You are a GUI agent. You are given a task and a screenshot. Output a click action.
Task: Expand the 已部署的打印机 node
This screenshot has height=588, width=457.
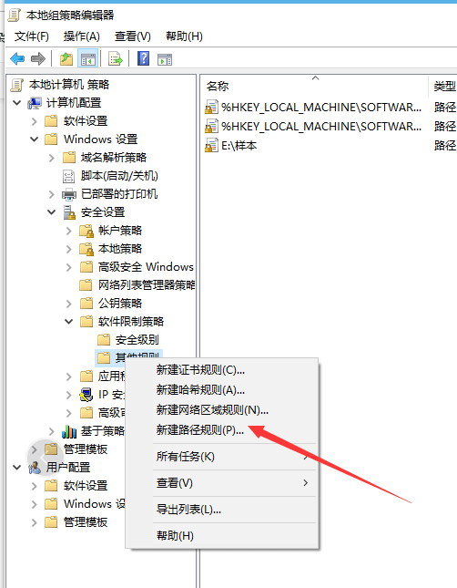[52, 194]
